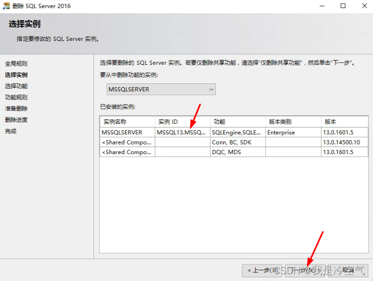Click version 13.0.1601.5 in DQC, MDS row
The width and height of the screenshot is (373, 281).
click(344, 152)
